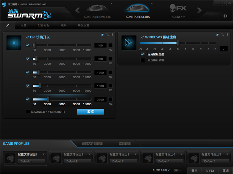Click the profile slot 2 Roccat icon
The width and height of the screenshot is (233, 174).
pyautogui.click(x=56, y=158)
